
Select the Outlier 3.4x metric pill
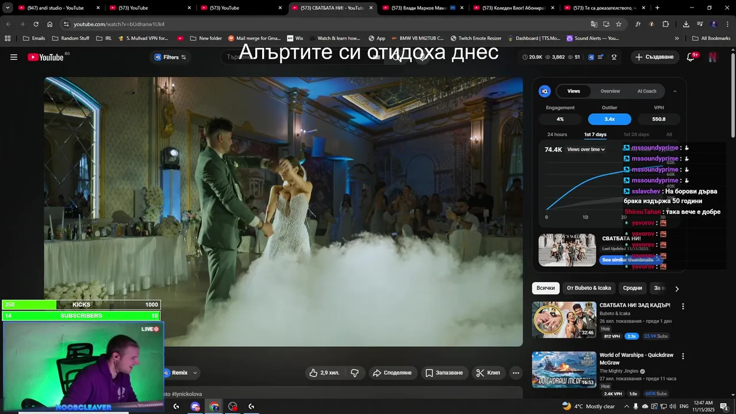(x=609, y=119)
